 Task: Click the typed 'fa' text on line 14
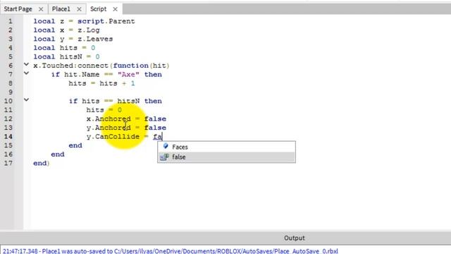click(x=157, y=136)
